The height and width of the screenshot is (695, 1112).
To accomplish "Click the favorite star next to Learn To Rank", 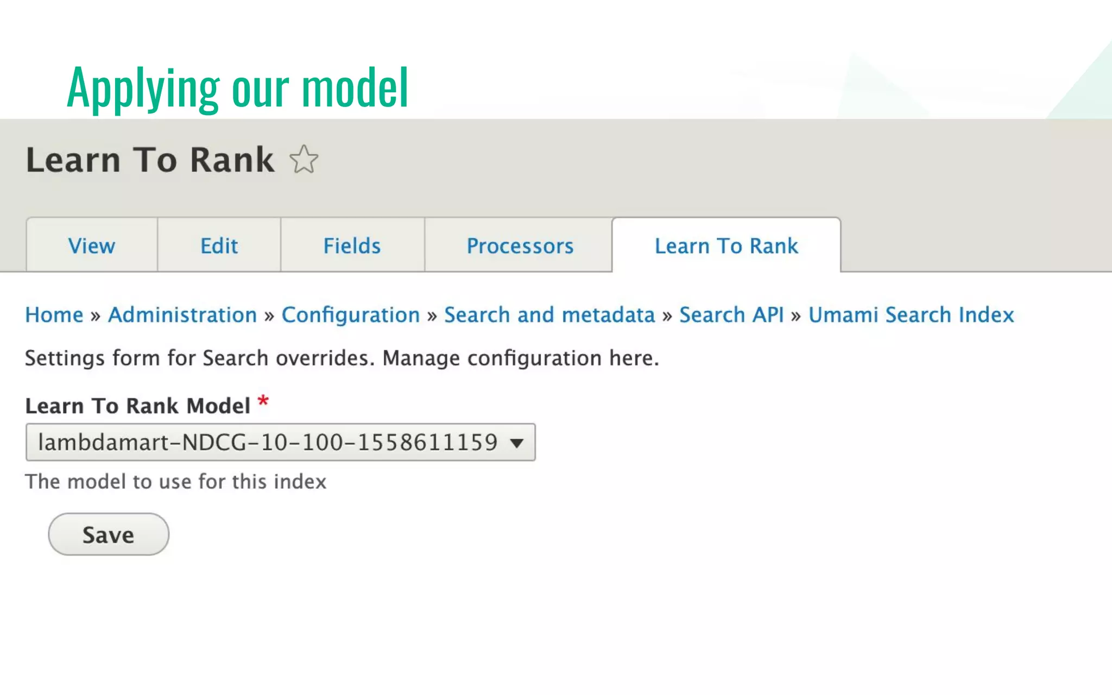I will click(x=304, y=160).
